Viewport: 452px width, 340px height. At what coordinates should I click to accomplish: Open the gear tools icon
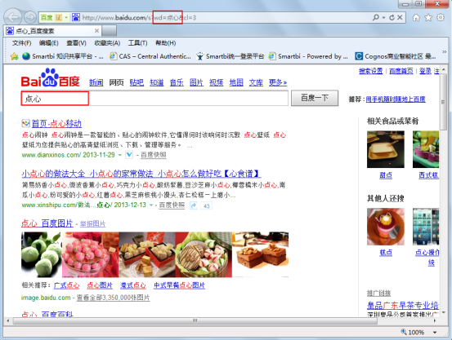[x=441, y=18]
